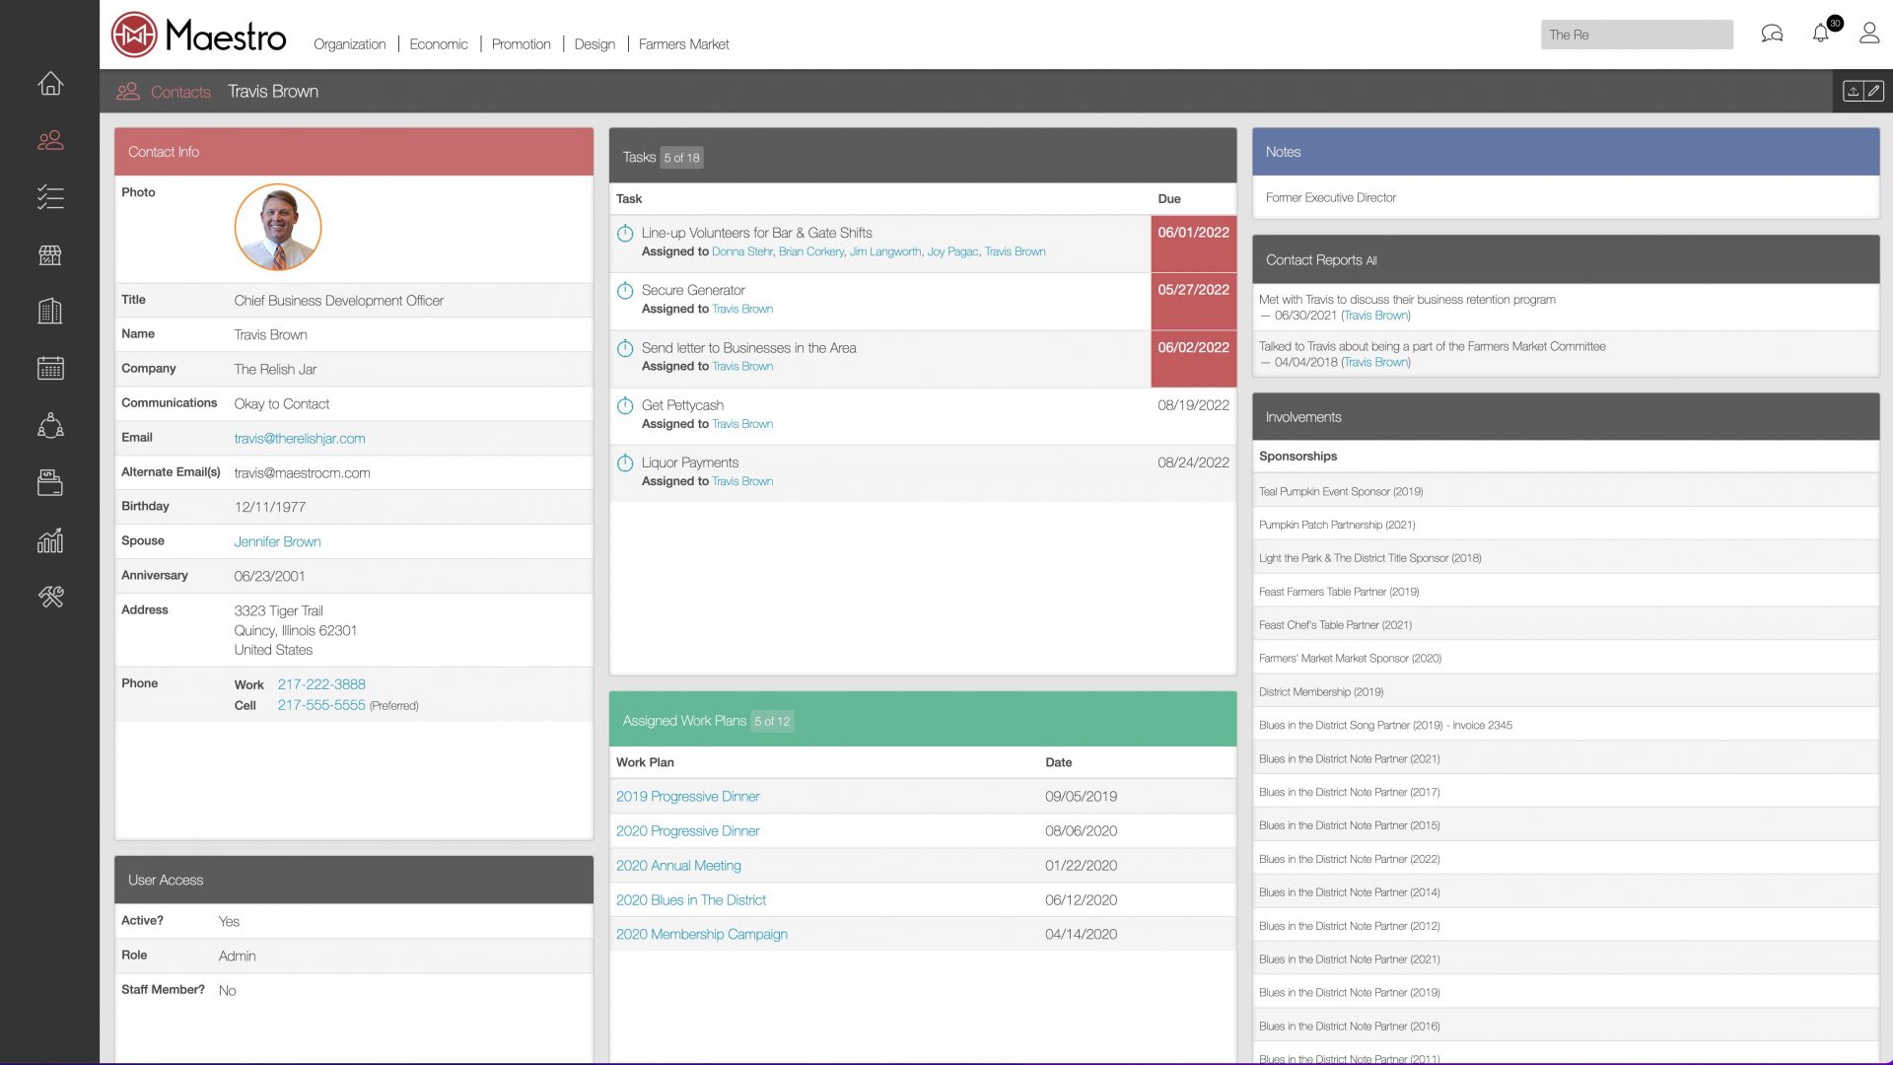This screenshot has height=1065, width=1893.
Task: Show All contact reports
Action: (1371, 261)
